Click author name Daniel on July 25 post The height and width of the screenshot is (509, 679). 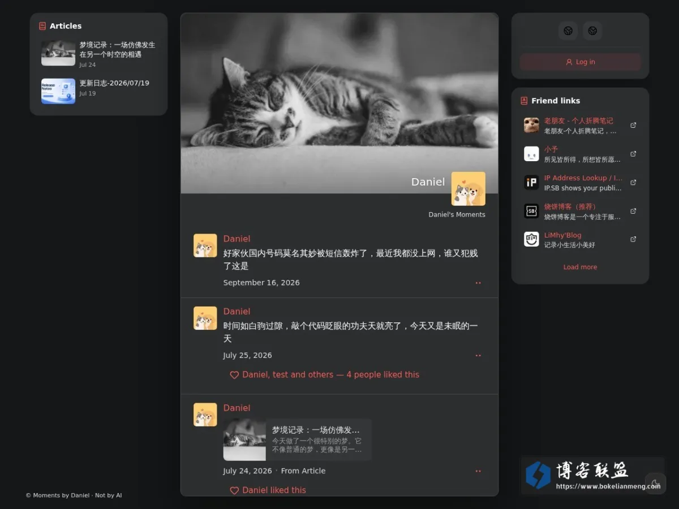click(237, 312)
